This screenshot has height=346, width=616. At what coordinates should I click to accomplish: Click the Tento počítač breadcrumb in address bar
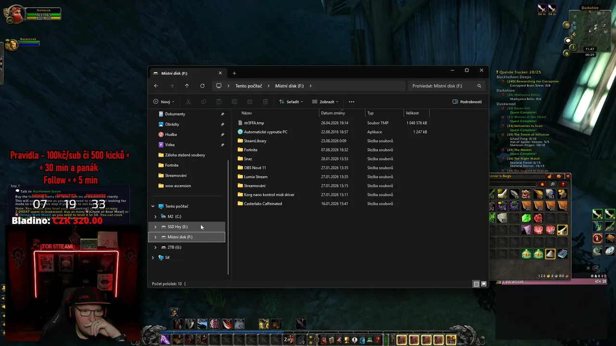249,86
